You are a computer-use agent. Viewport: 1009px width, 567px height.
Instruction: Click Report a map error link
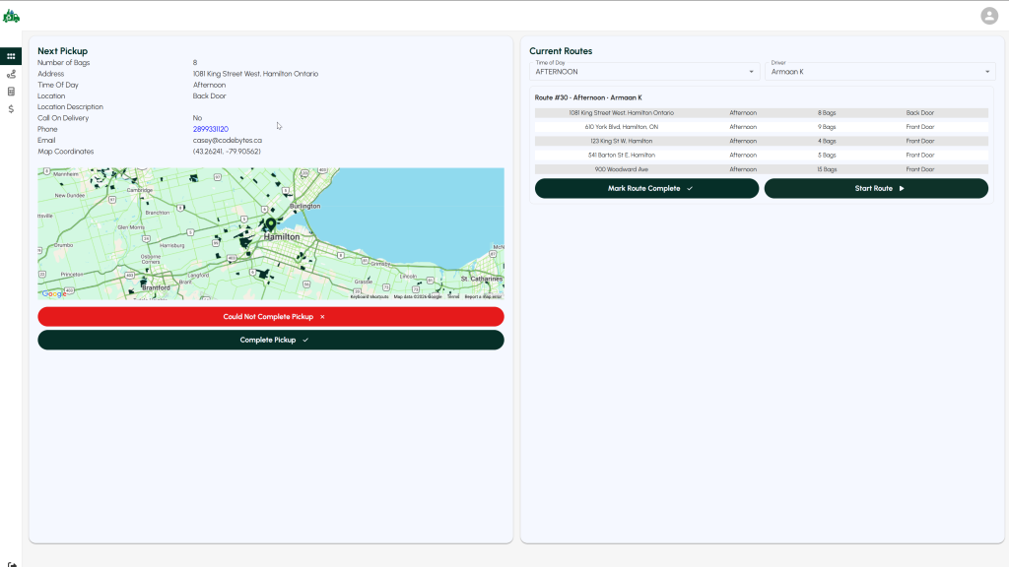coord(483,297)
